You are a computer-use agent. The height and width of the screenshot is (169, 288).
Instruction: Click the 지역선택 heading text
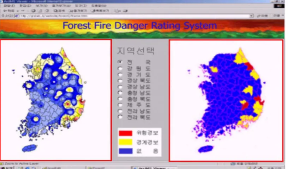tap(136, 51)
